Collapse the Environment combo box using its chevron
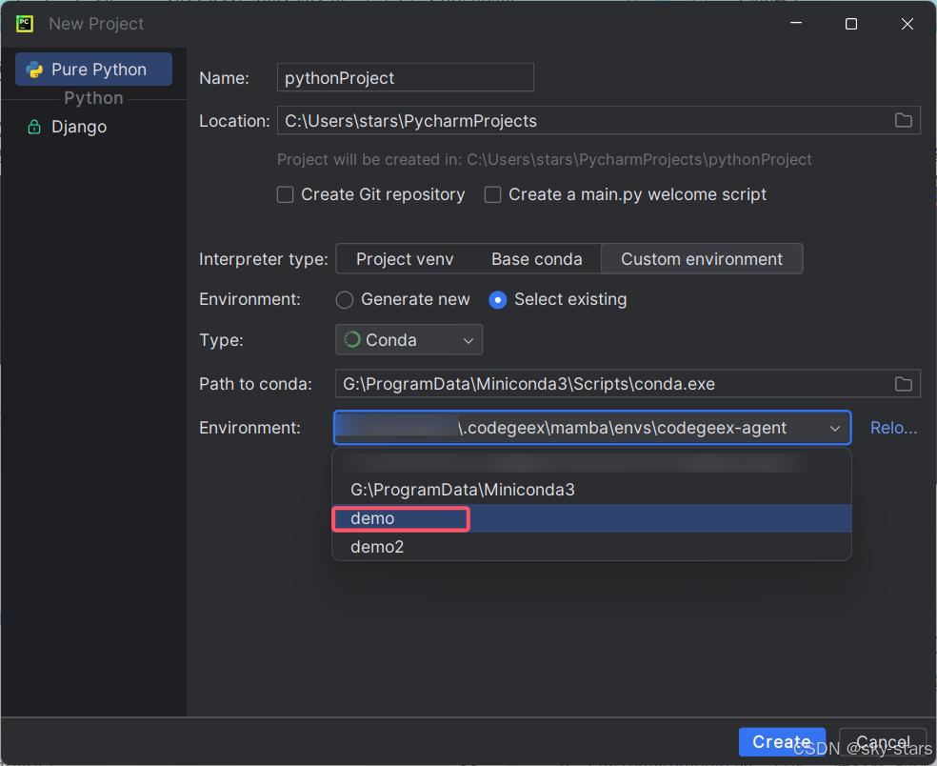Image resolution: width=937 pixels, height=766 pixels. click(835, 428)
